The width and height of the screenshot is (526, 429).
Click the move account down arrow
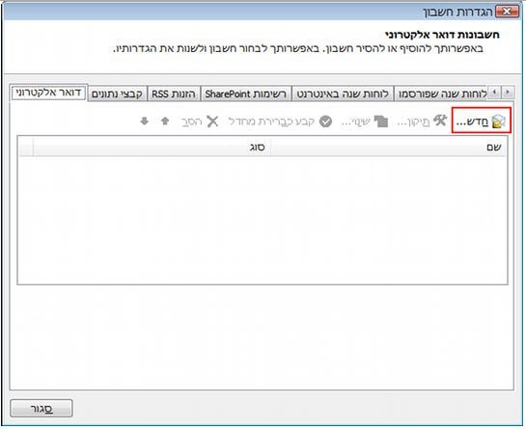[x=144, y=121]
